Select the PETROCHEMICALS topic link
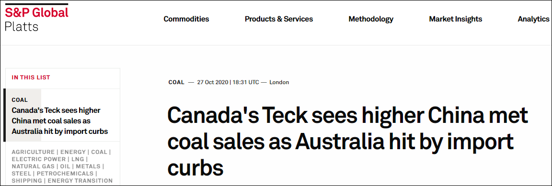This screenshot has width=552, height=186. [x=65, y=174]
